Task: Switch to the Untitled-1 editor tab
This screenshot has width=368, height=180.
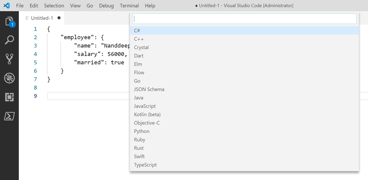Action: click(x=42, y=18)
